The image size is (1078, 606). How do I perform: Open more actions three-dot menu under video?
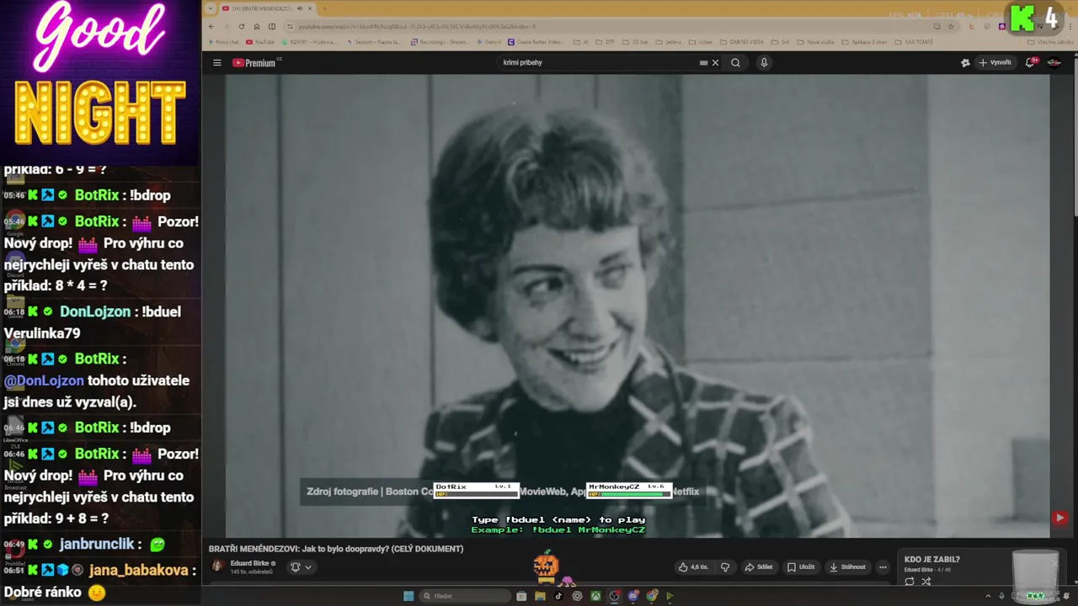point(883,567)
